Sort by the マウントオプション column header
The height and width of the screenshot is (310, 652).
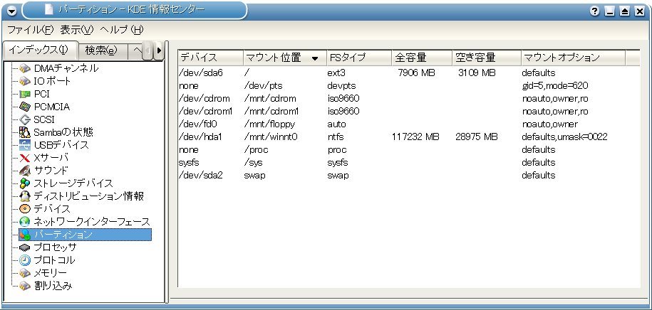click(573, 58)
